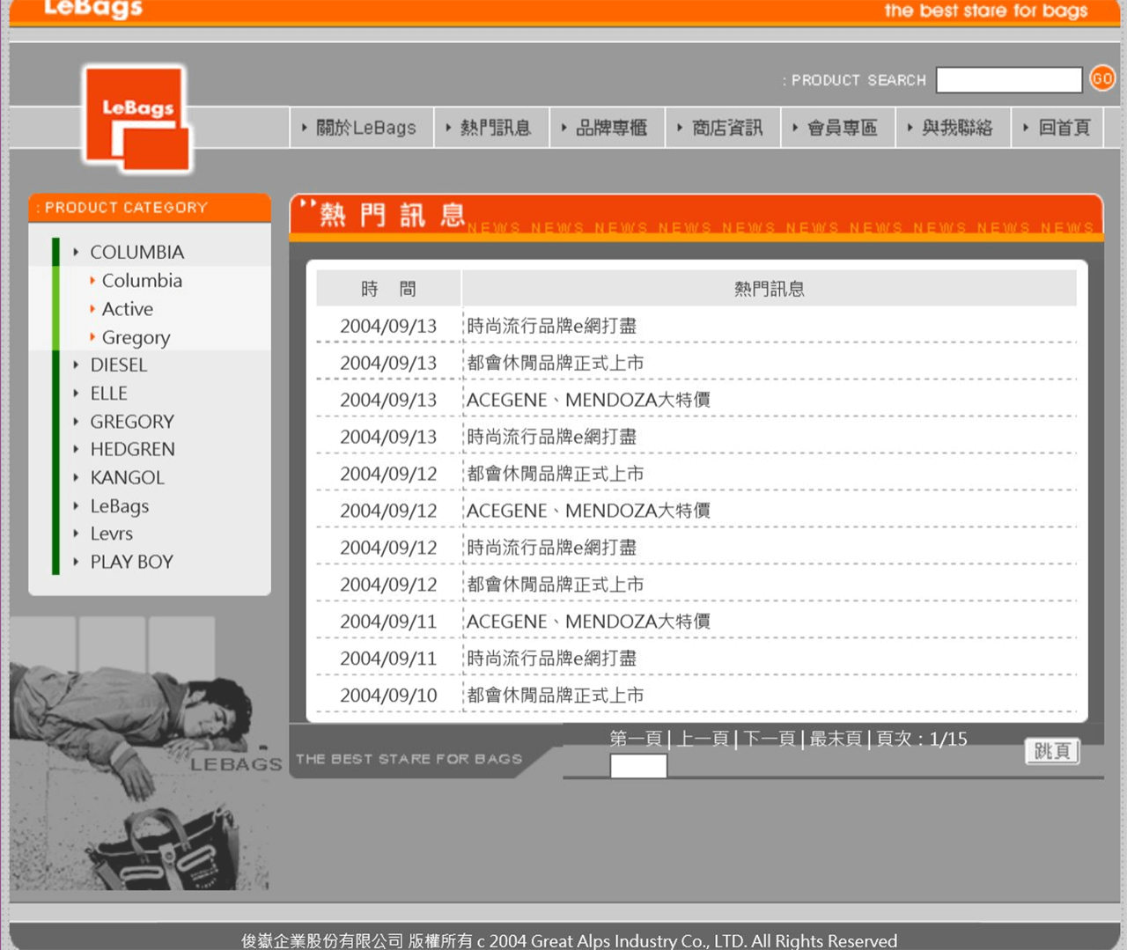This screenshot has width=1127, height=950.
Task: Click the orange GO search button
Action: (1101, 78)
